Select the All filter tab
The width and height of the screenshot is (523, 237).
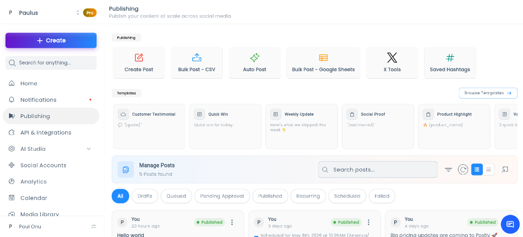(120, 196)
